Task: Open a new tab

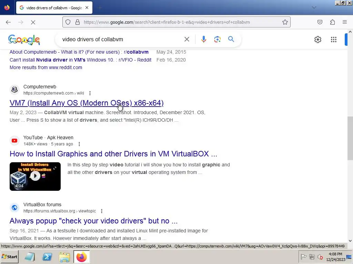Action: pyautogui.click(x=100, y=8)
